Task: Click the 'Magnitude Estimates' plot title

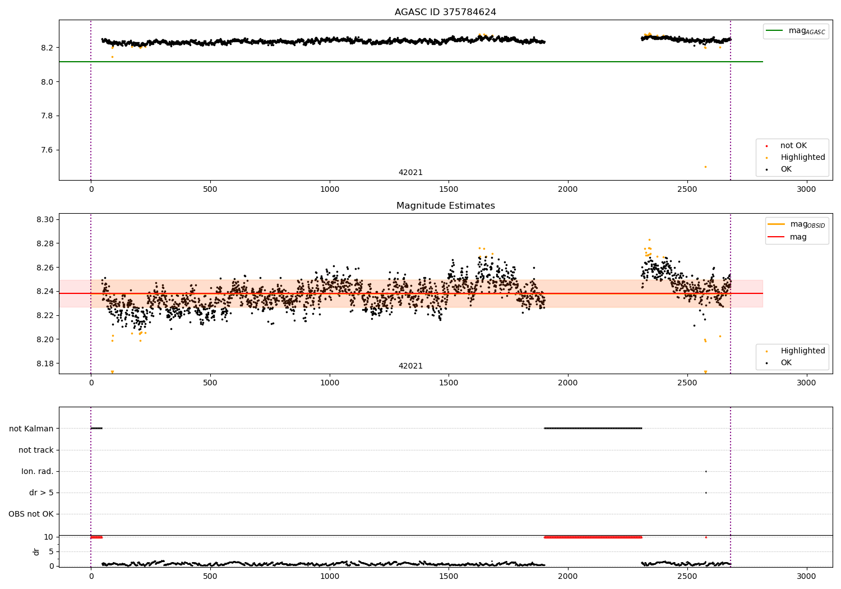Action: (445, 206)
